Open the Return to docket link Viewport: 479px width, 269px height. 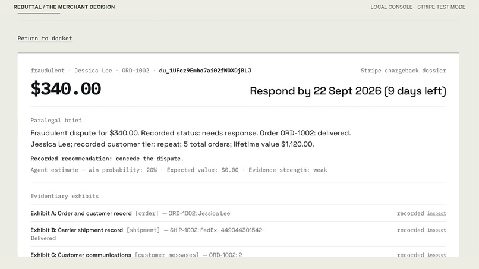coord(45,39)
